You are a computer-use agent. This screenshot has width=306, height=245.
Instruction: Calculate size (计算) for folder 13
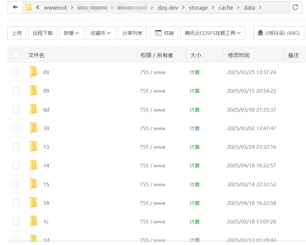click(195, 147)
